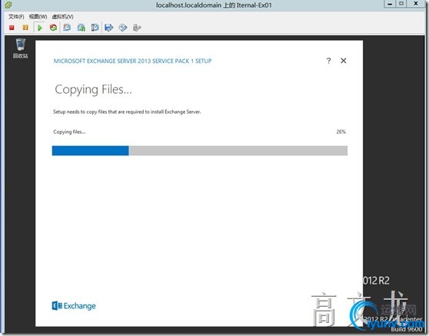Click the revert to snapshot icon
Viewport: 429px width, 336px height.
tap(81, 28)
